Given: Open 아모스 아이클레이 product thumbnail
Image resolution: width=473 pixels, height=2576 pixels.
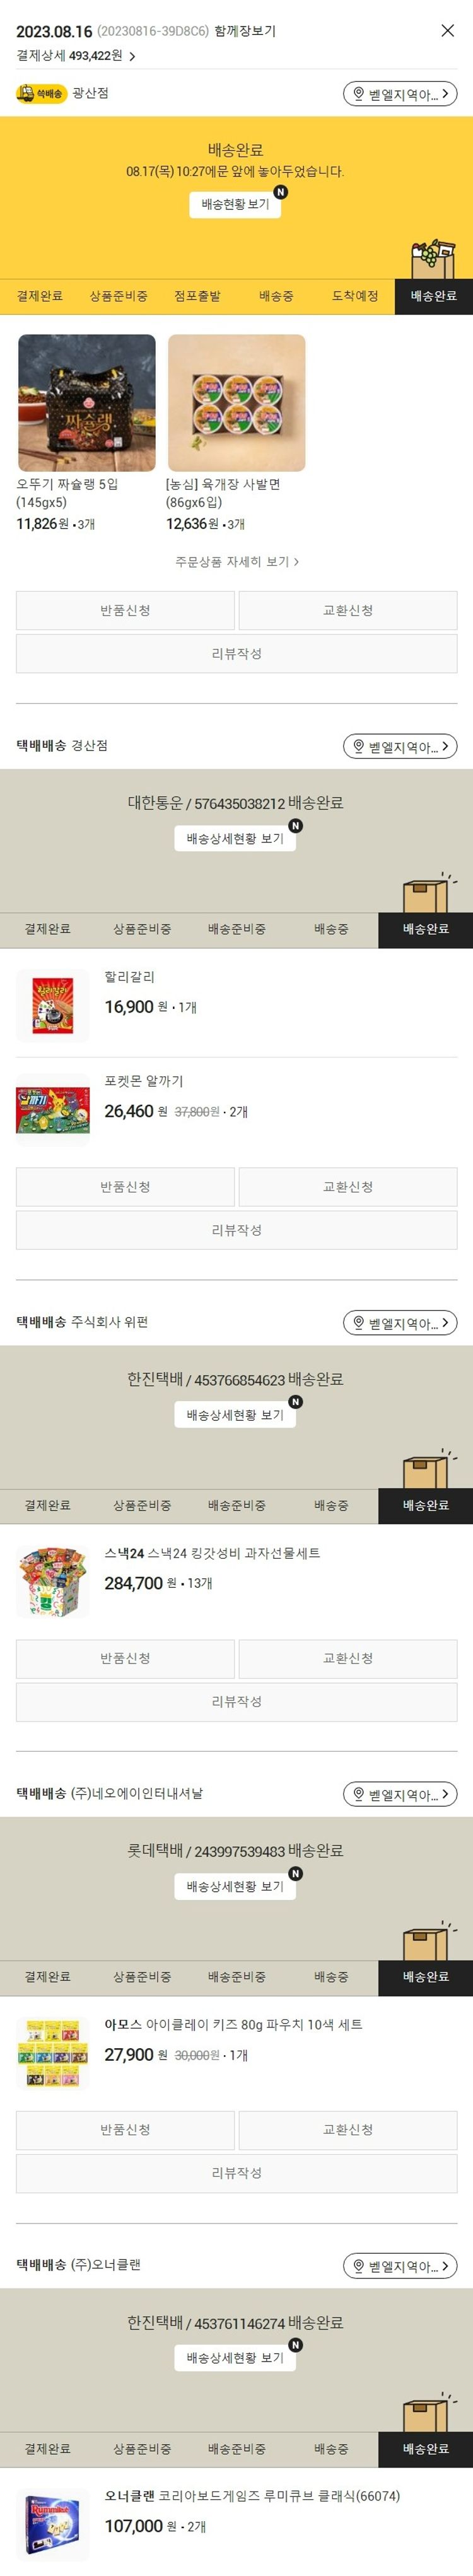Looking at the screenshot, I should click(53, 2053).
